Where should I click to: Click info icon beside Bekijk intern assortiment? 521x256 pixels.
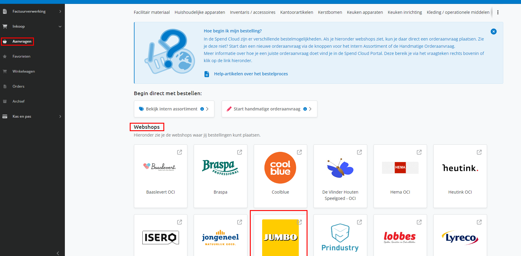[x=202, y=109]
